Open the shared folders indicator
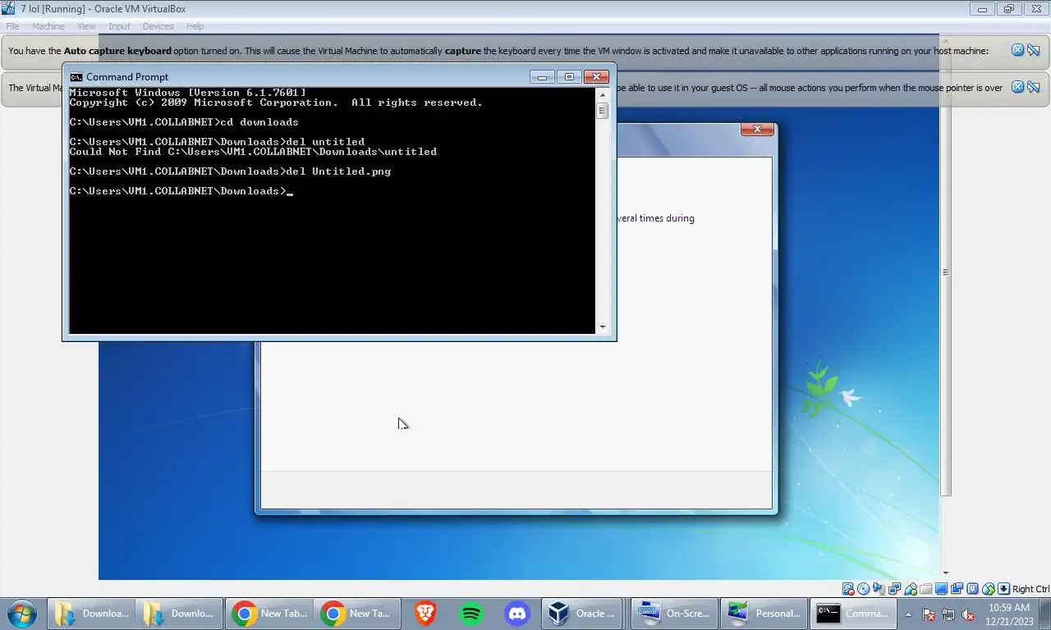The image size is (1051, 630). tap(926, 589)
